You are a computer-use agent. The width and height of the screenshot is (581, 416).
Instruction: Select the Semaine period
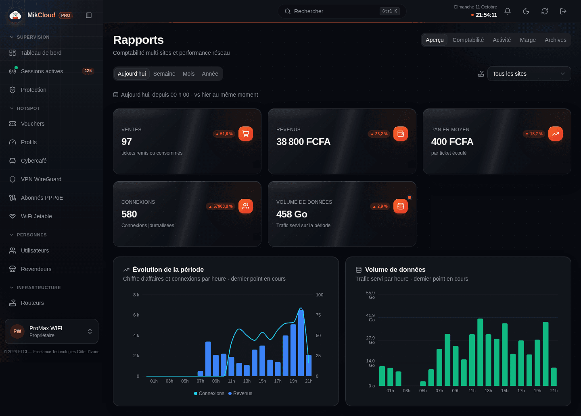164,74
